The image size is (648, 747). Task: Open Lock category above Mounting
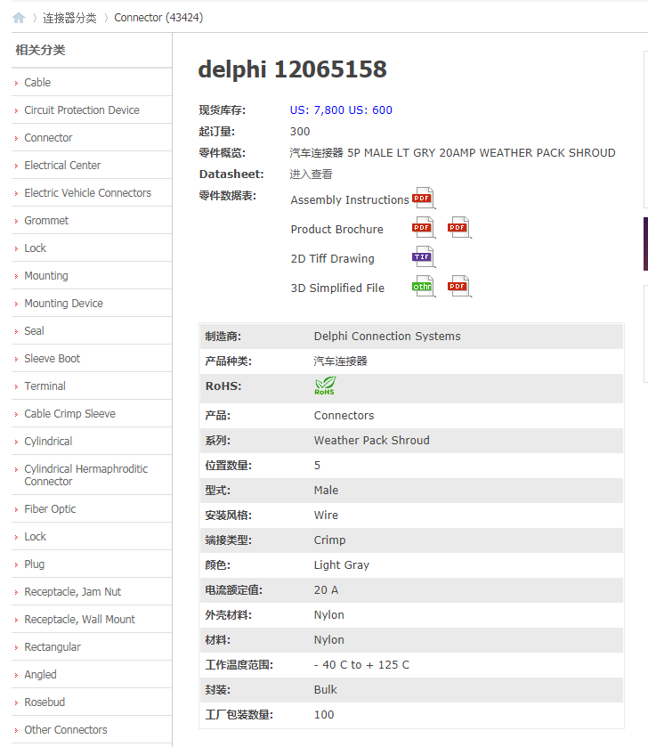click(x=36, y=248)
